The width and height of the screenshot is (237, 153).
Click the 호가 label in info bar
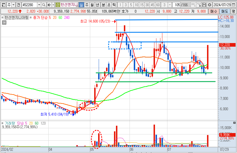[x=125, y=11]
